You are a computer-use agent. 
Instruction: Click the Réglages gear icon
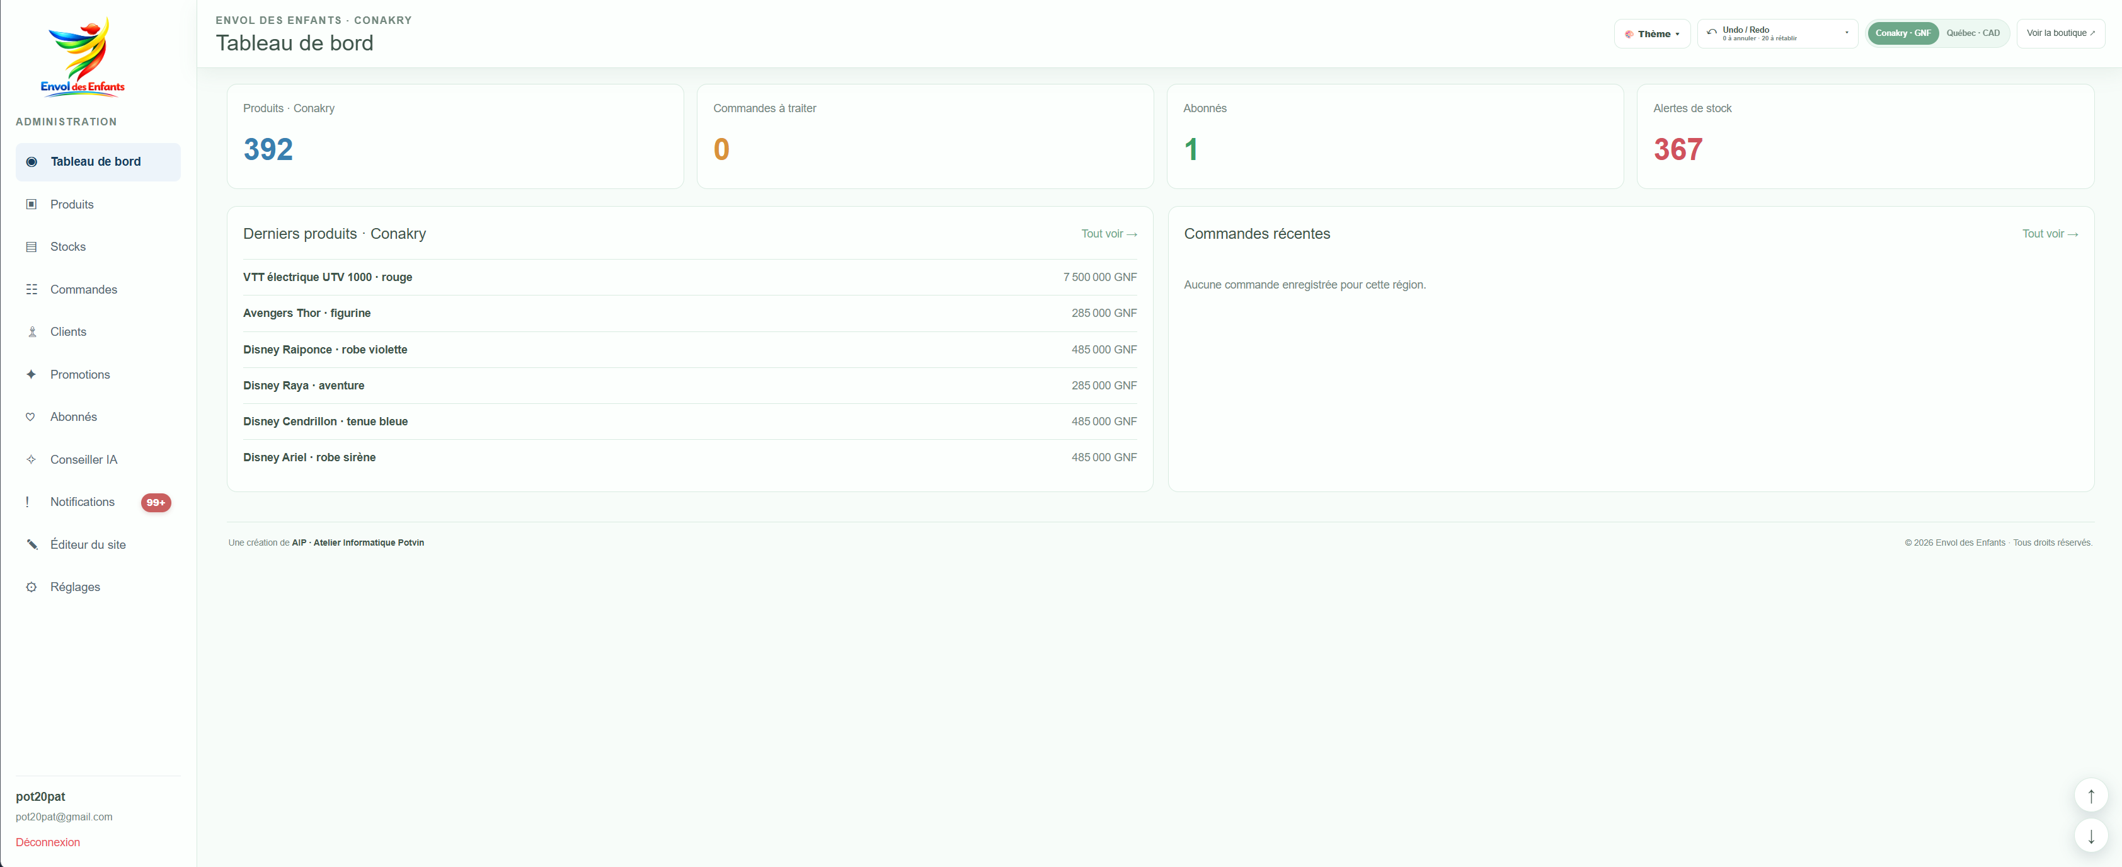pos(32,587)
